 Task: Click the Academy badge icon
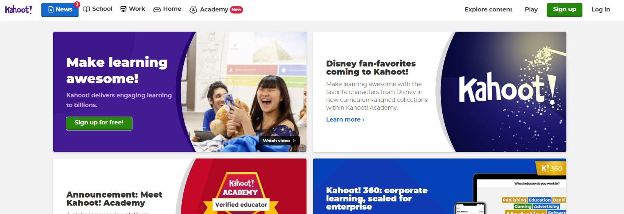click(194, 9)
